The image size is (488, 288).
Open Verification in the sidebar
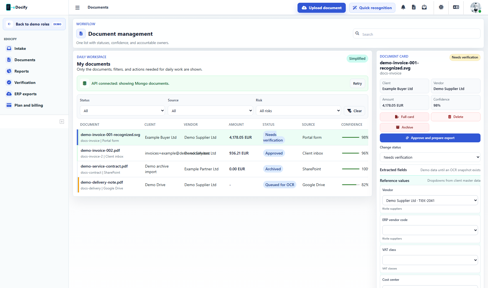tap(34, 83)
